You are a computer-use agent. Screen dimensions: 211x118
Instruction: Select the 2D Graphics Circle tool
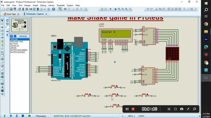[2, 77]
